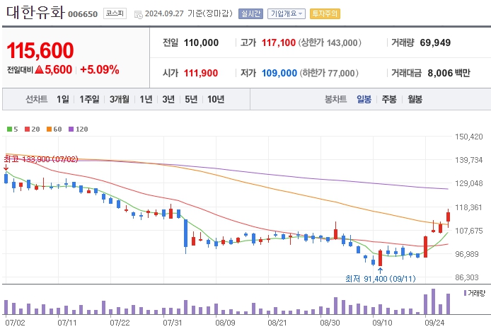Select the 3년 line chart tab

pyautogui.click(x=168, y=99)
